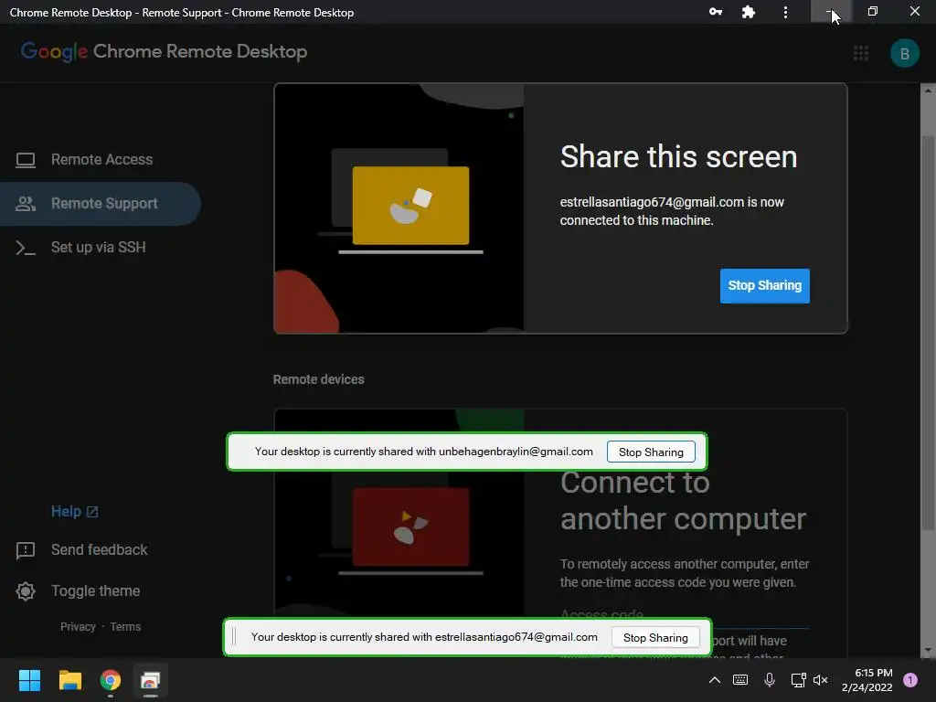Click the Share this screen illustration
Viewport: 936px width, 702px height.
399,208
